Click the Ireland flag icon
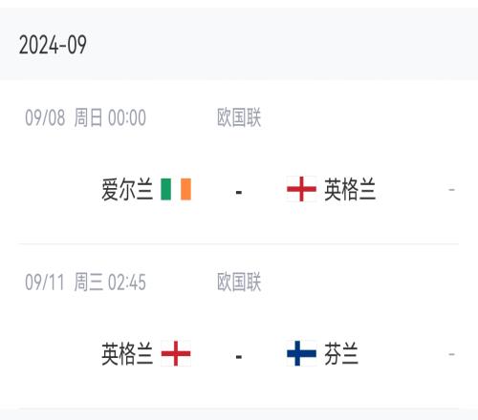 coord(176,189)
